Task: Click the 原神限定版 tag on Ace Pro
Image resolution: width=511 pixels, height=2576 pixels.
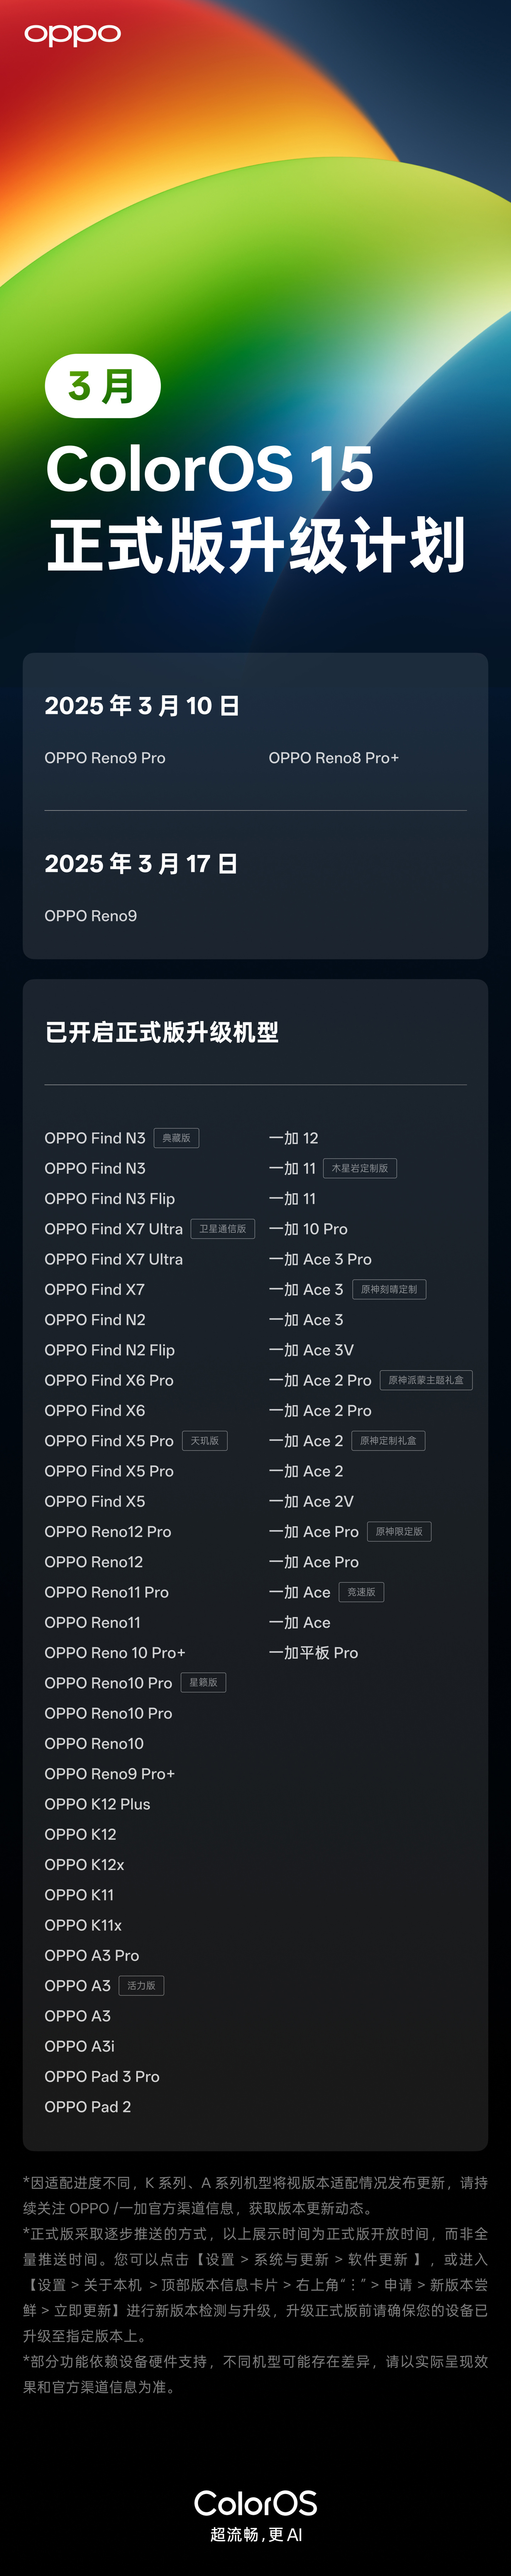Action: click(398, 1532)
